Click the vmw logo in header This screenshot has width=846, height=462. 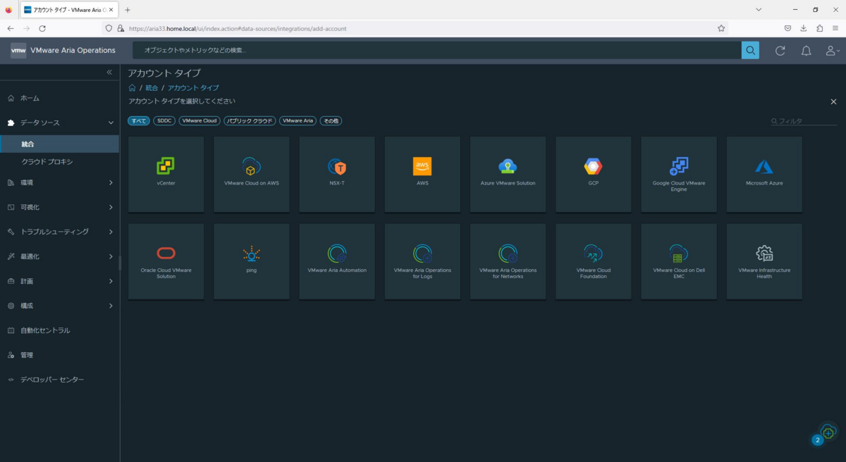click(18, 51)
